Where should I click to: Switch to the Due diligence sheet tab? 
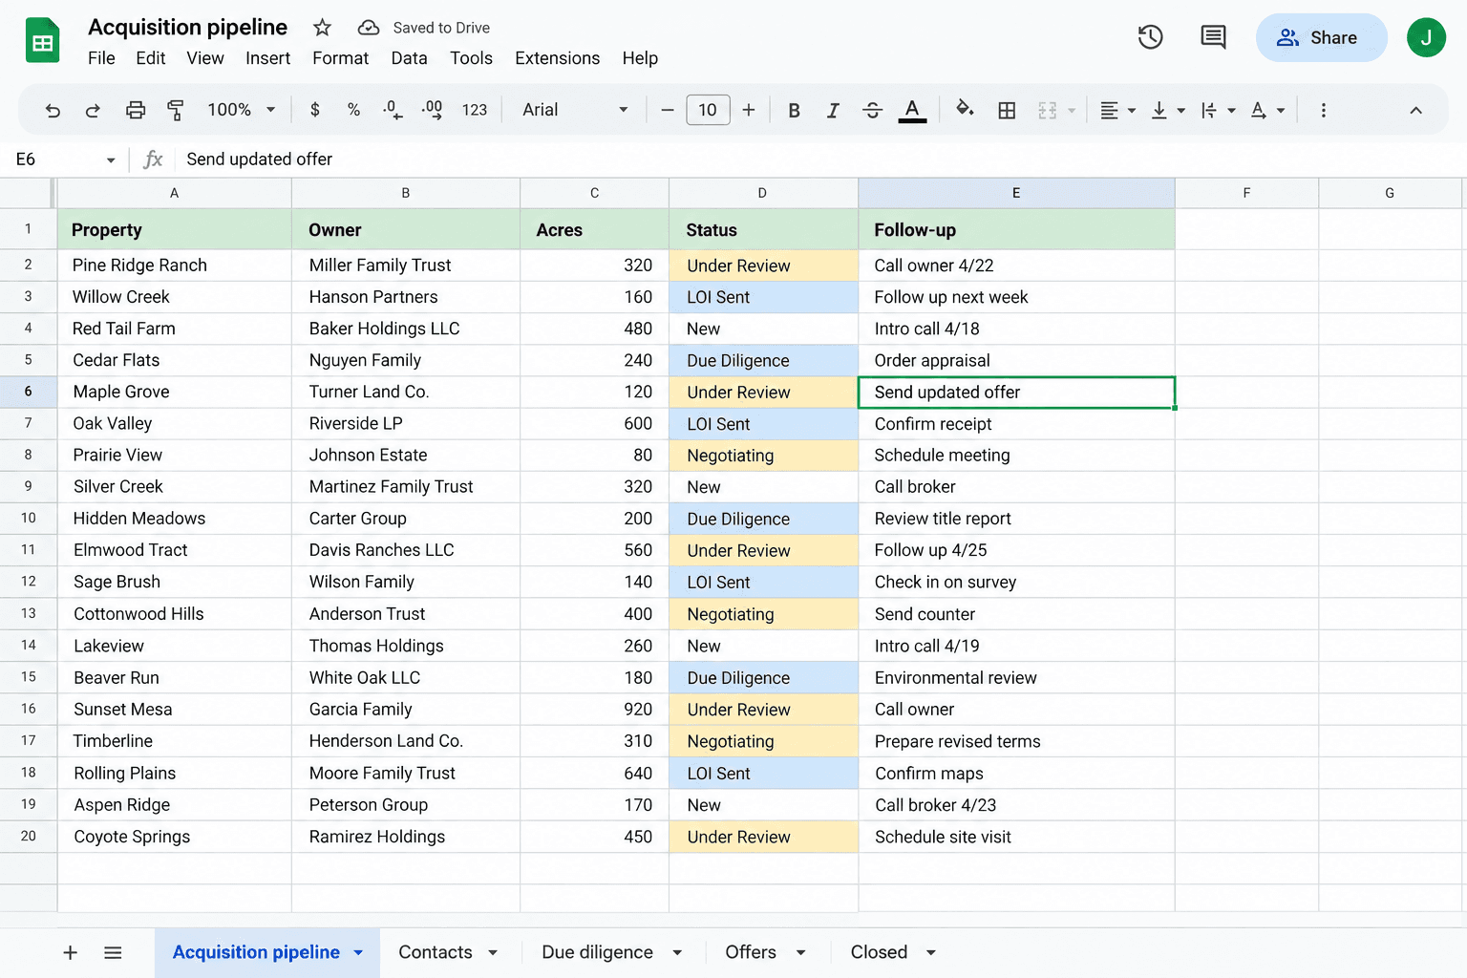pos(597,952)
